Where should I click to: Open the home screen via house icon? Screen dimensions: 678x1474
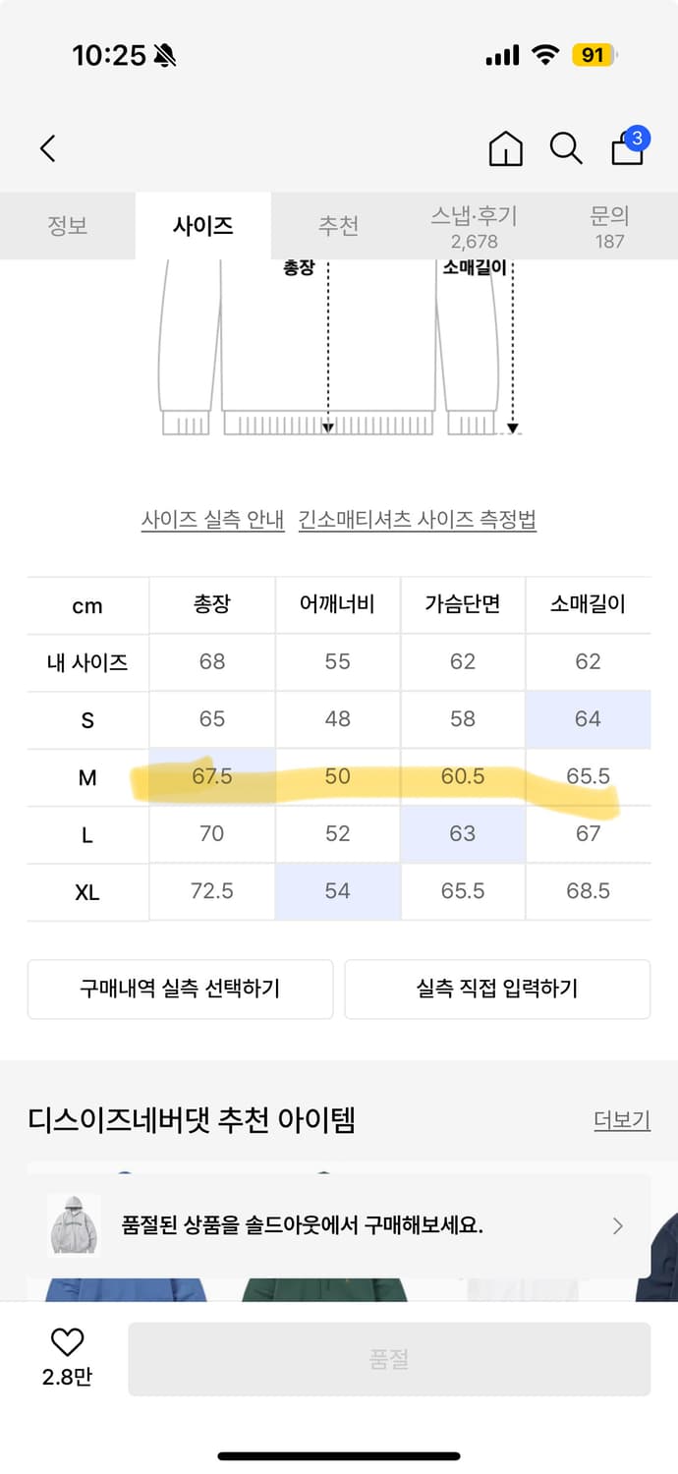point(504,148)
